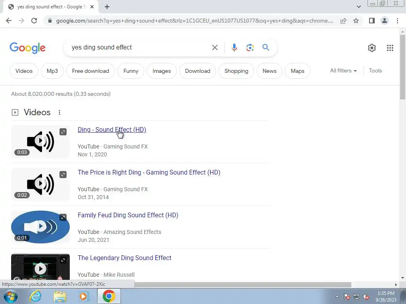Play the 0:03 Ding video thumbnail
Image resolution: width=406 pixels, height=304 pixels.
(40, 142)
